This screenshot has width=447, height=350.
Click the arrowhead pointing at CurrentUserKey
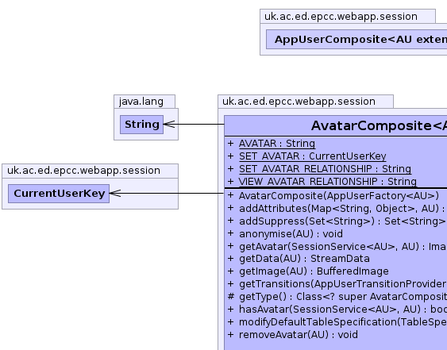point(115,193)
